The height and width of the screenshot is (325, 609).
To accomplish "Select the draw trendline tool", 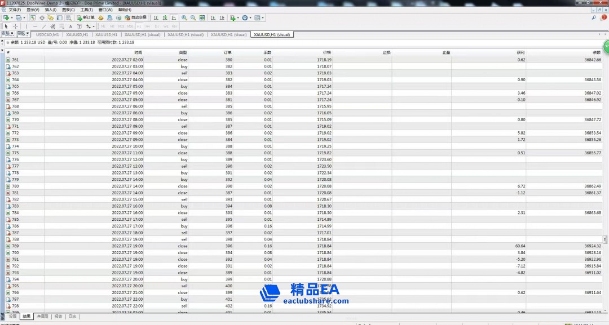I will (x=44, y=26).
